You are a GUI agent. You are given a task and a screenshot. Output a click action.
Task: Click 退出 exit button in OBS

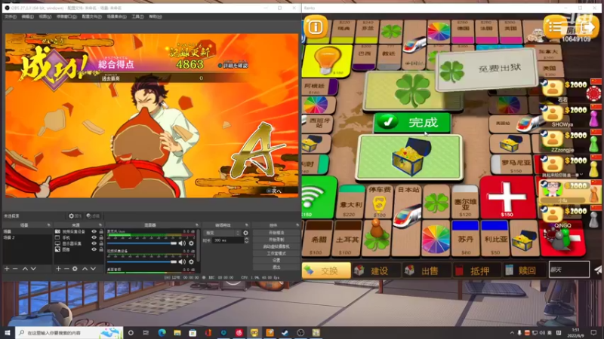pos(276,267)
